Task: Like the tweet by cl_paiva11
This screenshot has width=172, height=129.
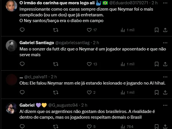Action: [x=89, y=92]
